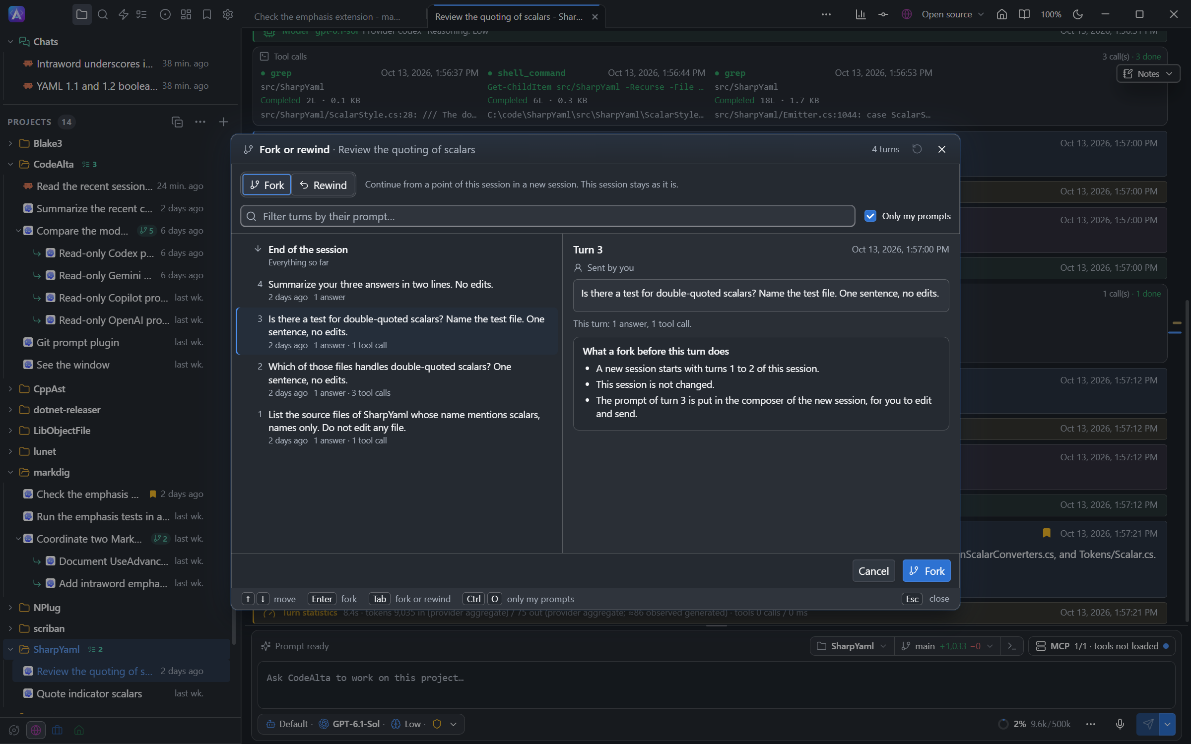Select End of the session entry

(397, 255)
